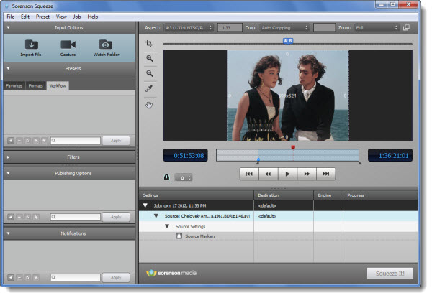Open the Preset menu
The image size is (432, 298).
[x=45, y=16]
